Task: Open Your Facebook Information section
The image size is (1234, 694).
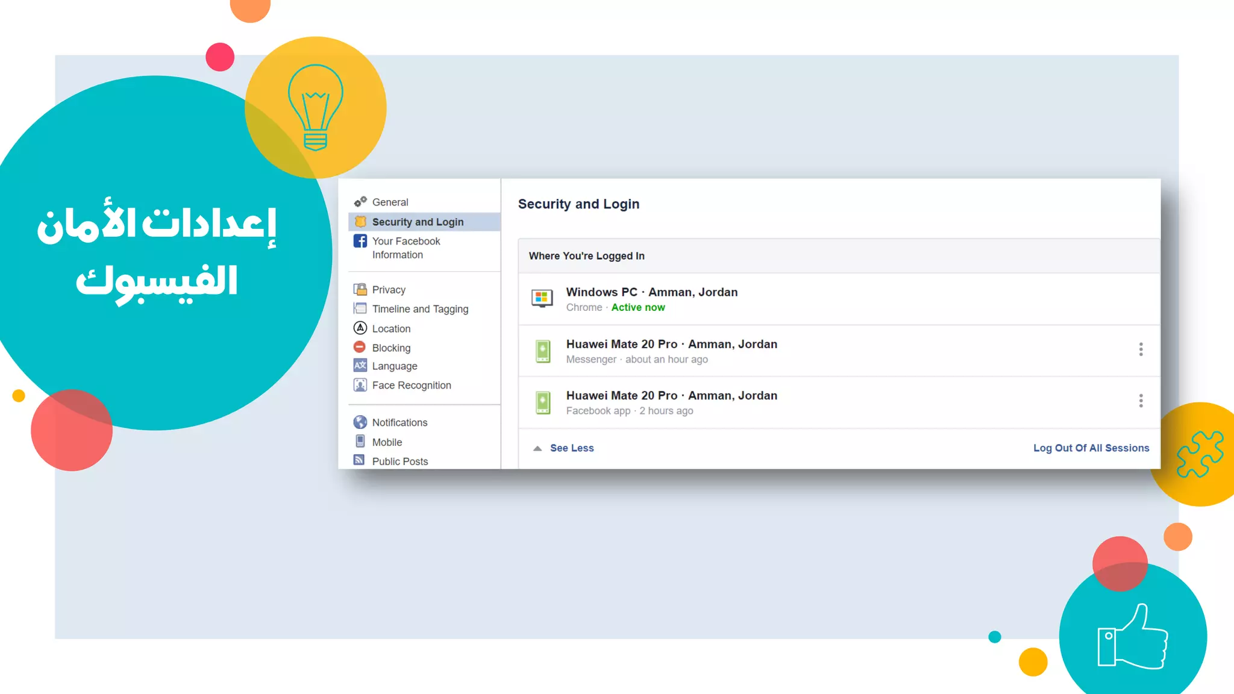Action: coord(406,248)
